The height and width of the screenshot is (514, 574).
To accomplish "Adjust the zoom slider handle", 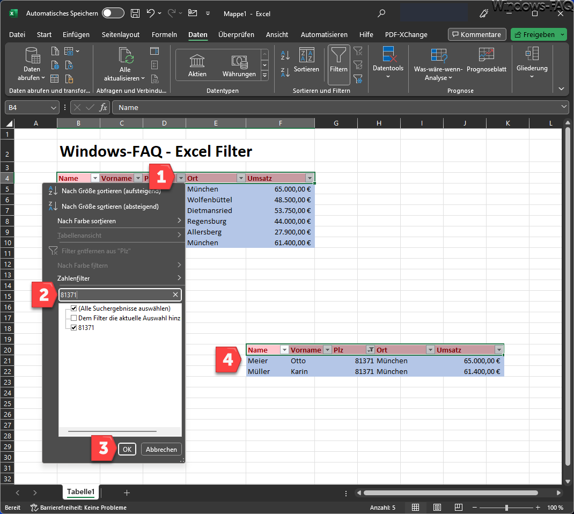I will (x=506, y=508).
